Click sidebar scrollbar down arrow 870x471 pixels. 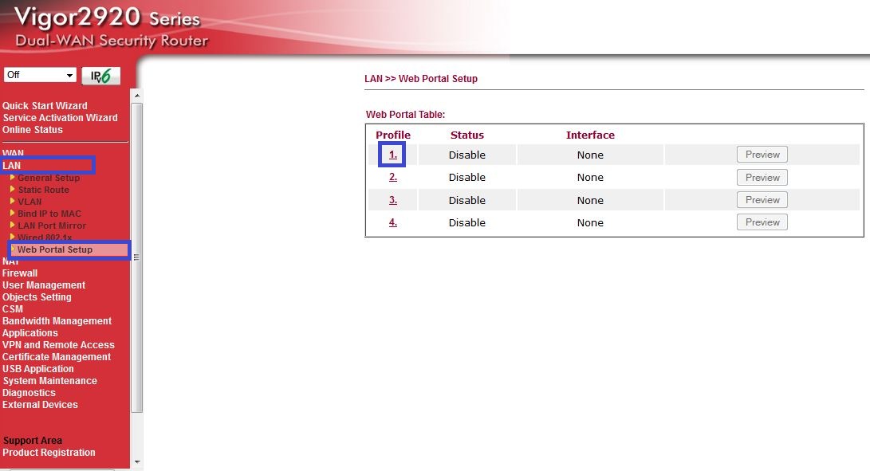[x=136, y=461]
